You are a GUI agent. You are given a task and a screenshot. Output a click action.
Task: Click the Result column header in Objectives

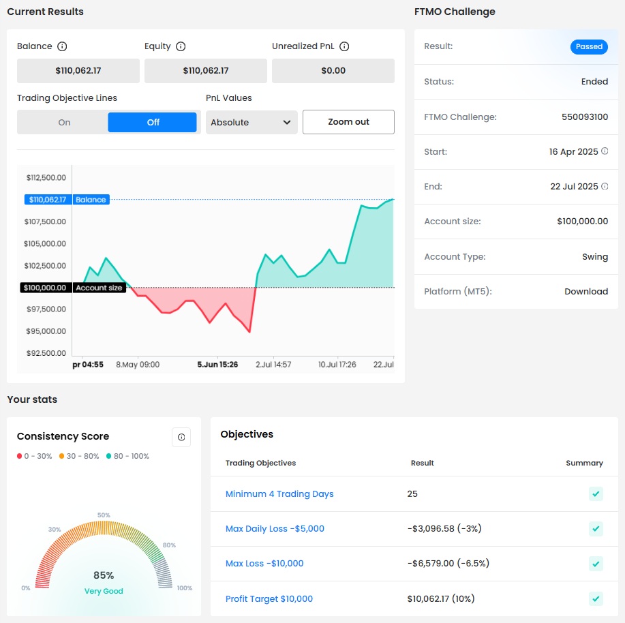point(423,463)
